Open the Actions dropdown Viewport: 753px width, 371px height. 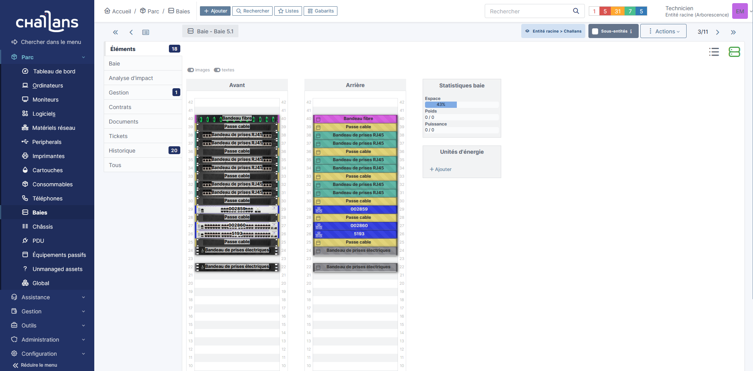tap(663, 31)
